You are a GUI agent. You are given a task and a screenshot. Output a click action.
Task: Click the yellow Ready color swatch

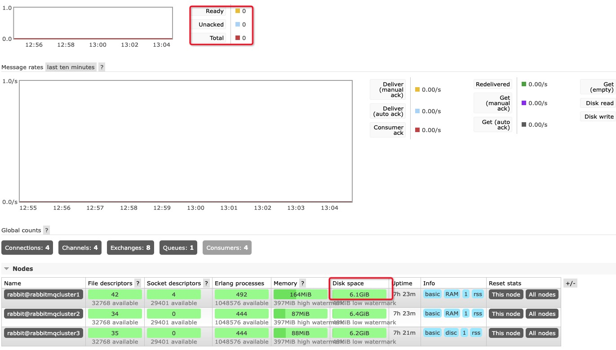238,11
